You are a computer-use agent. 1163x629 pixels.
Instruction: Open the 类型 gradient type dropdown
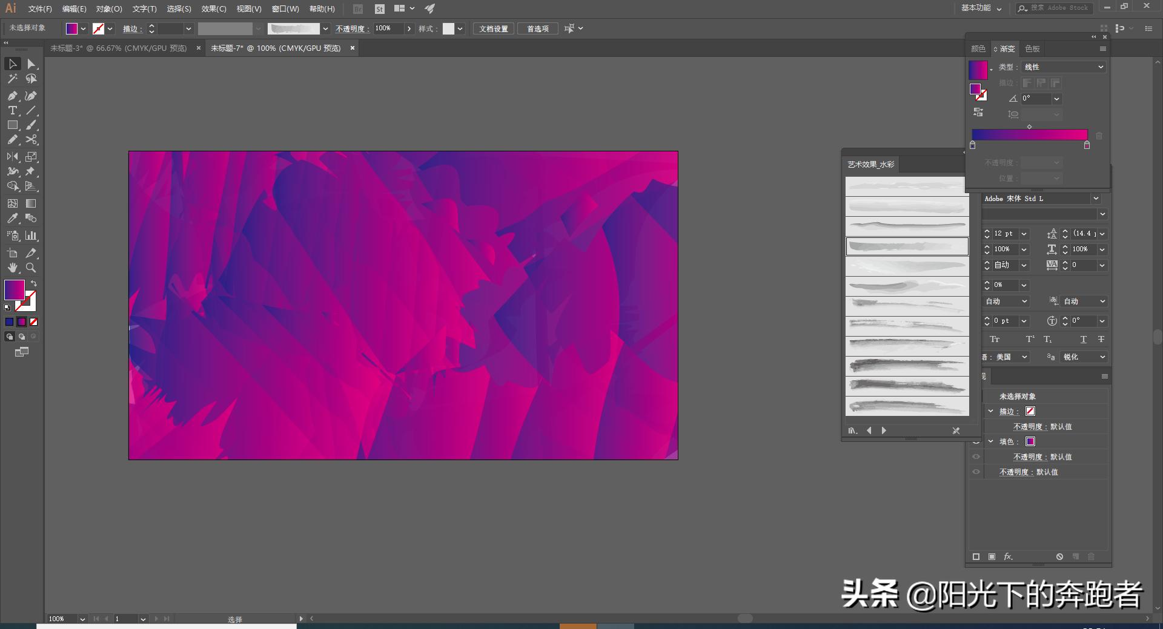(1064, 67)
